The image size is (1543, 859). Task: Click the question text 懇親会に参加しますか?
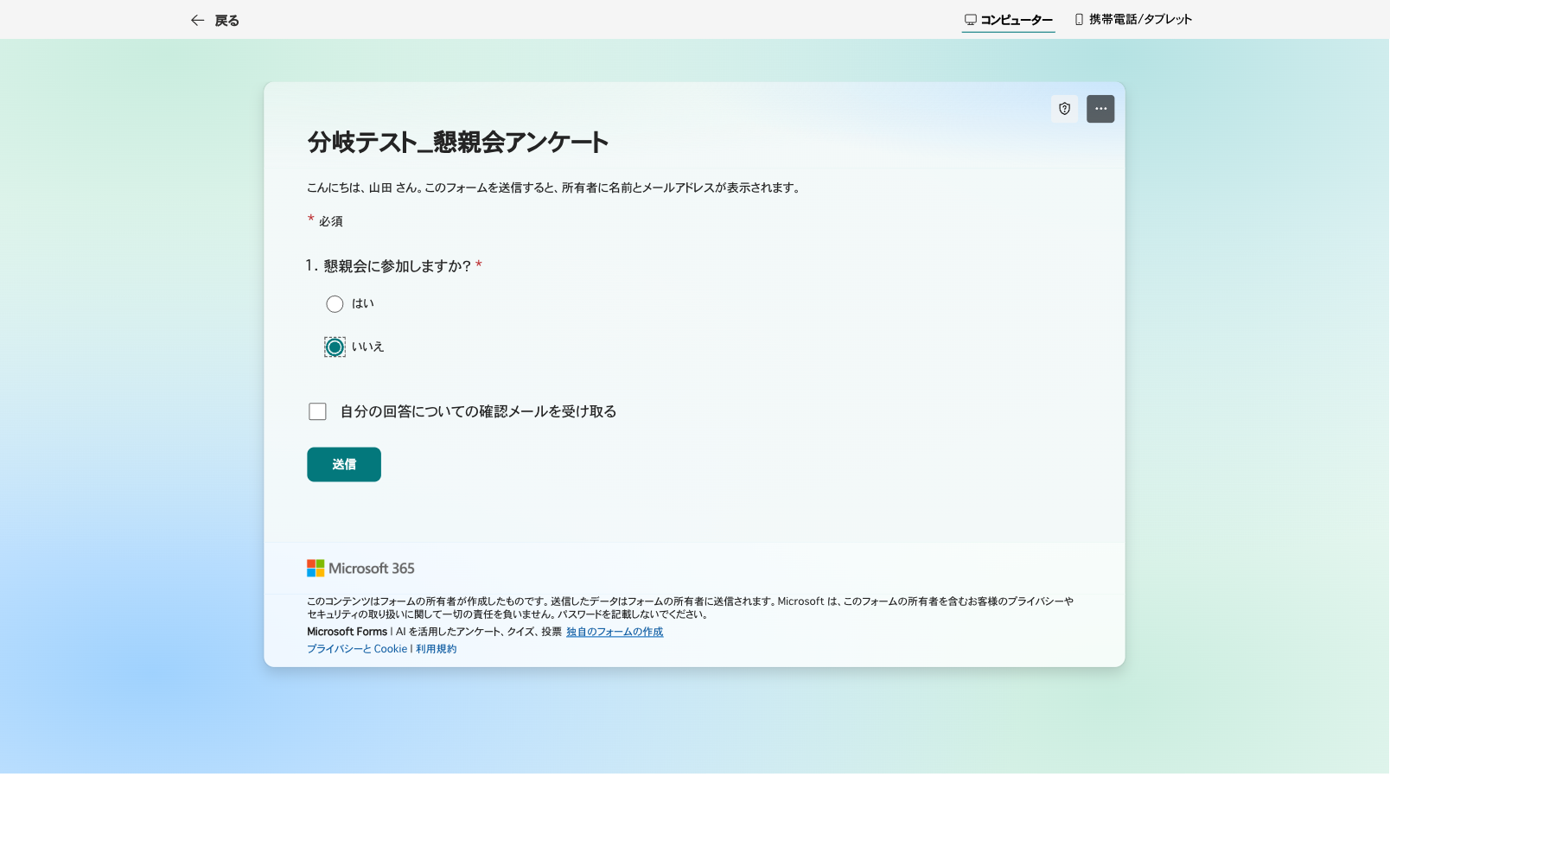[398, 266]
